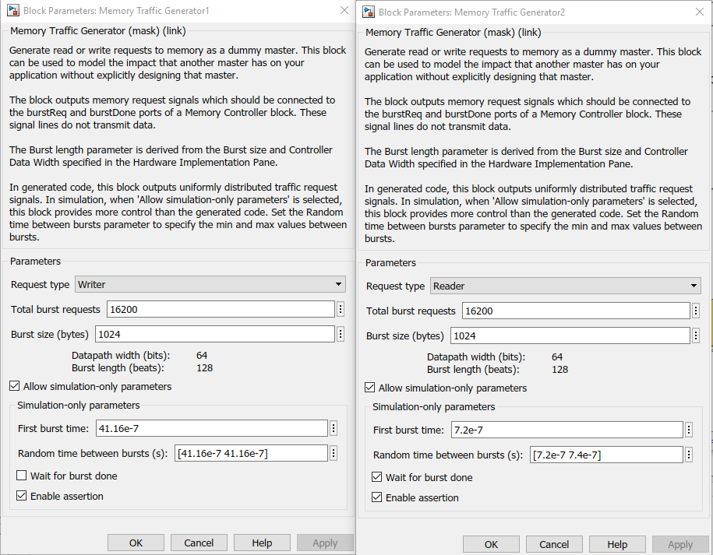The width and height of the screenshot is (713, 555).
Task: Click the [41.16e-7 41.16e-7] random time field
Action: tap(251, 453)
